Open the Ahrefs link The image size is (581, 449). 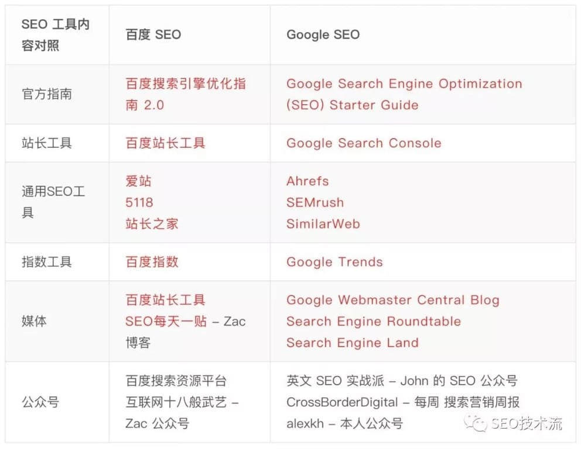coord(307,181)
